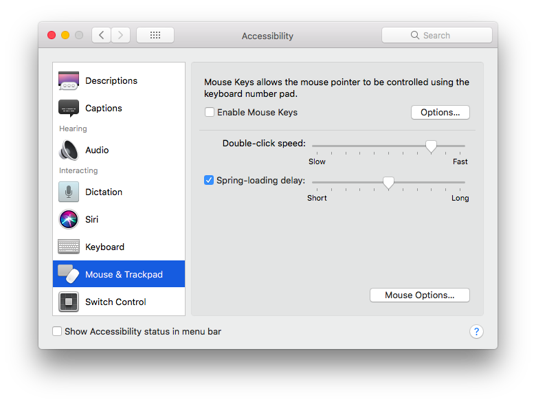
Task: Click the Keyboard icon in sidebar
Action: coord(69,247)
